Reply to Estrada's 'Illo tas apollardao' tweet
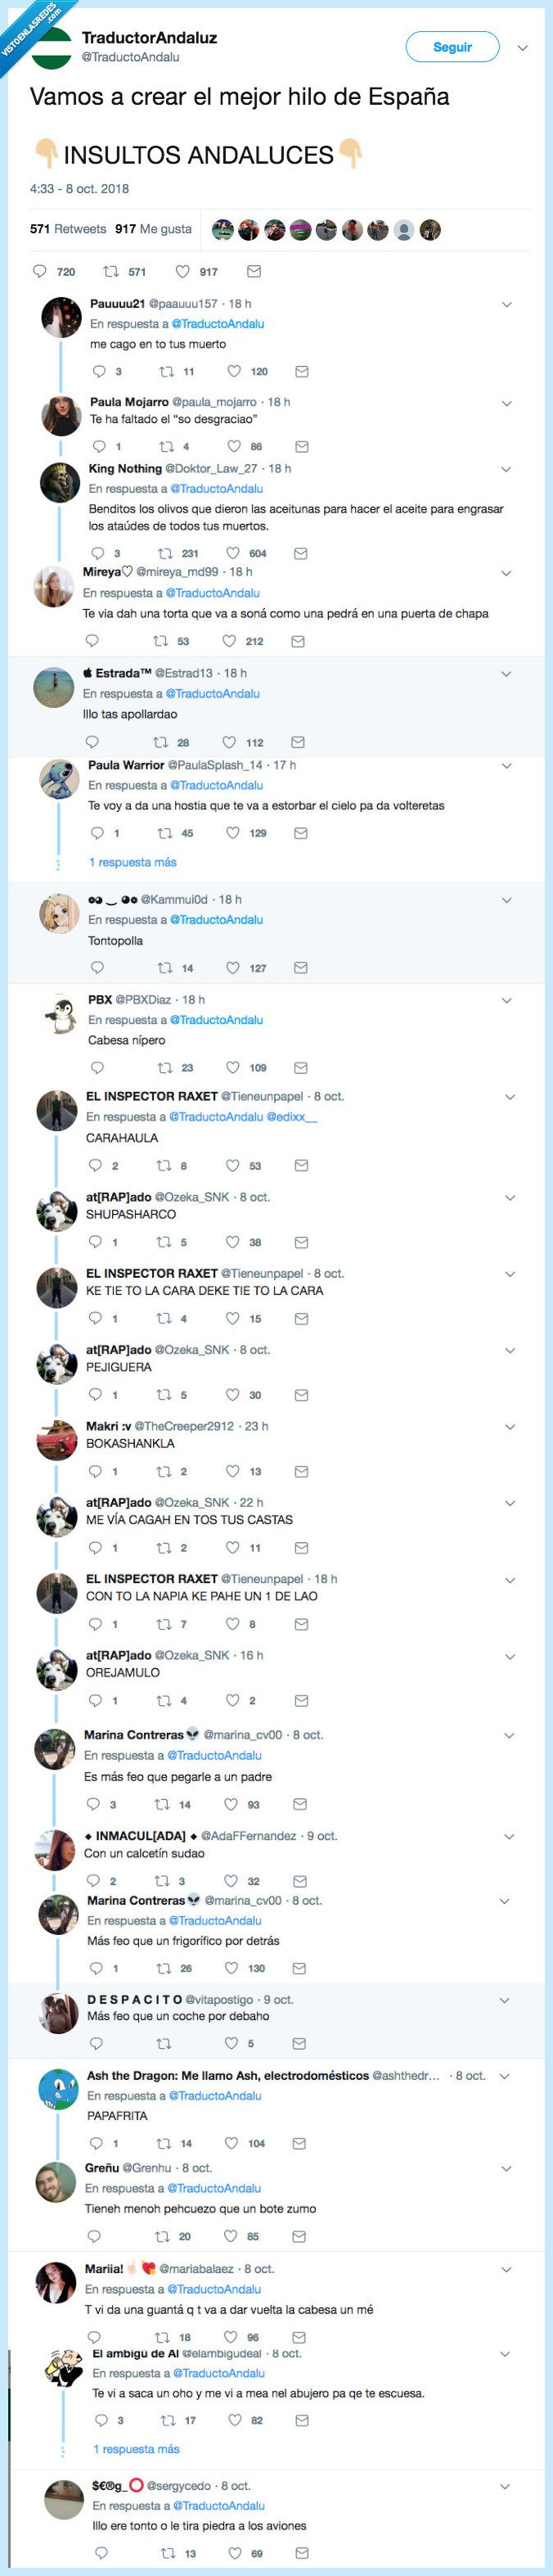This screenshot has width=553, height=2576. (92, 742)
